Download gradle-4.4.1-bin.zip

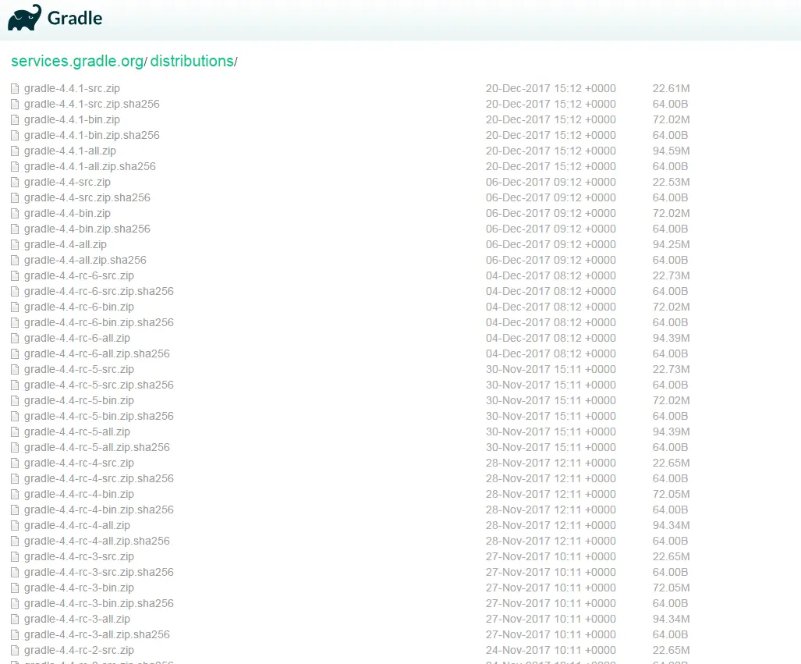(72, 119)
